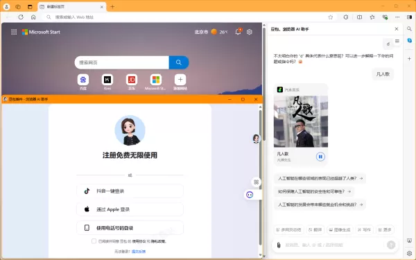Add a new browser tab

[112, 7]
